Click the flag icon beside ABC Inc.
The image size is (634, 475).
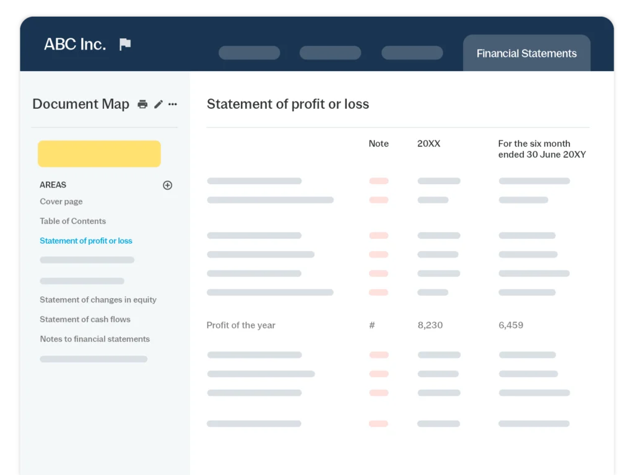[x=125, y=45]
